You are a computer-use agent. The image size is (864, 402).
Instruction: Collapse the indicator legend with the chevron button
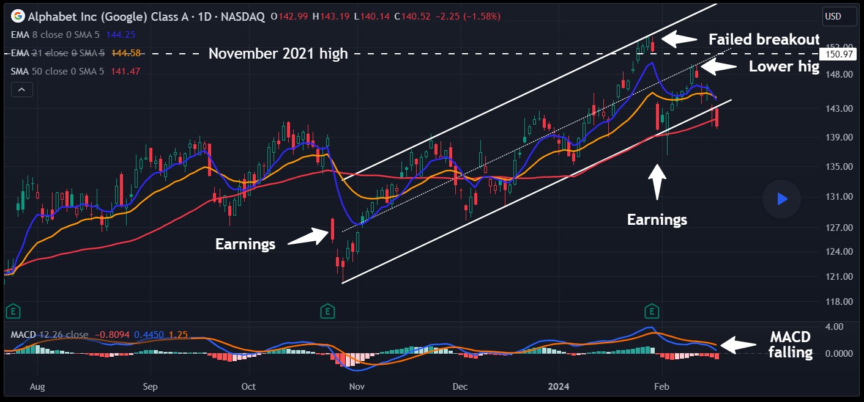(x=21, y=90)
